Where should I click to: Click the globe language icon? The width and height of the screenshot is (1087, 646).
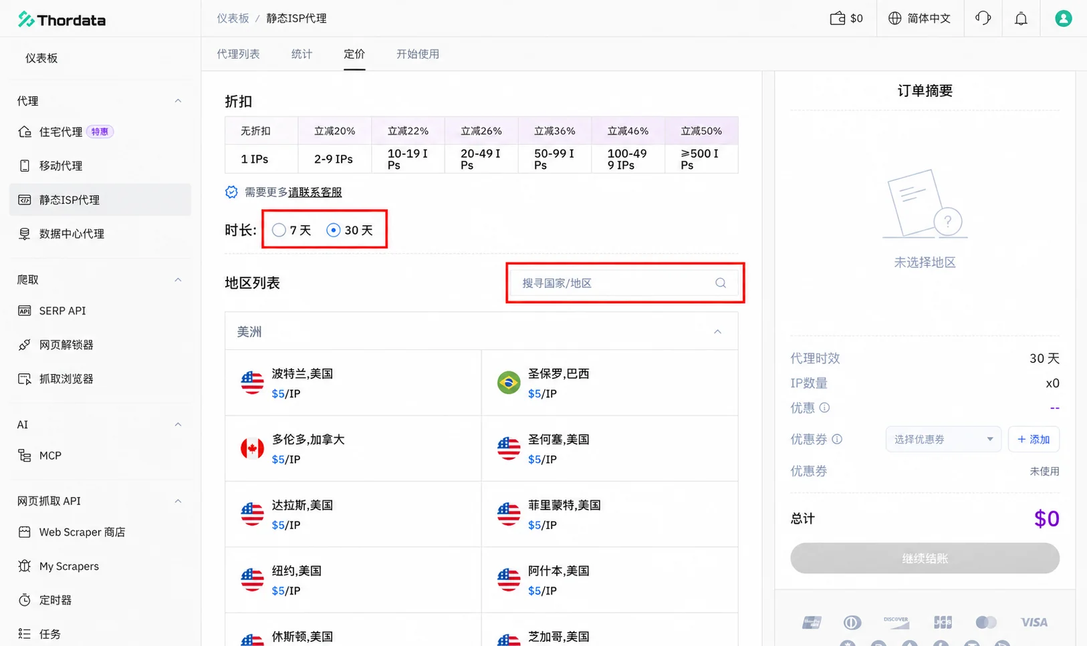pos(894,18)
